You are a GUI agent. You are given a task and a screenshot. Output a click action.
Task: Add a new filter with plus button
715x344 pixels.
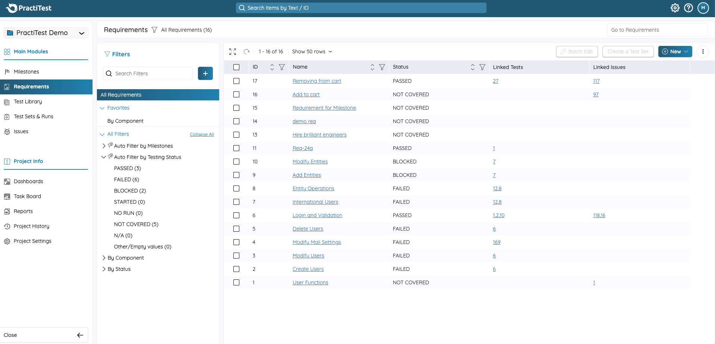point(205,74)
